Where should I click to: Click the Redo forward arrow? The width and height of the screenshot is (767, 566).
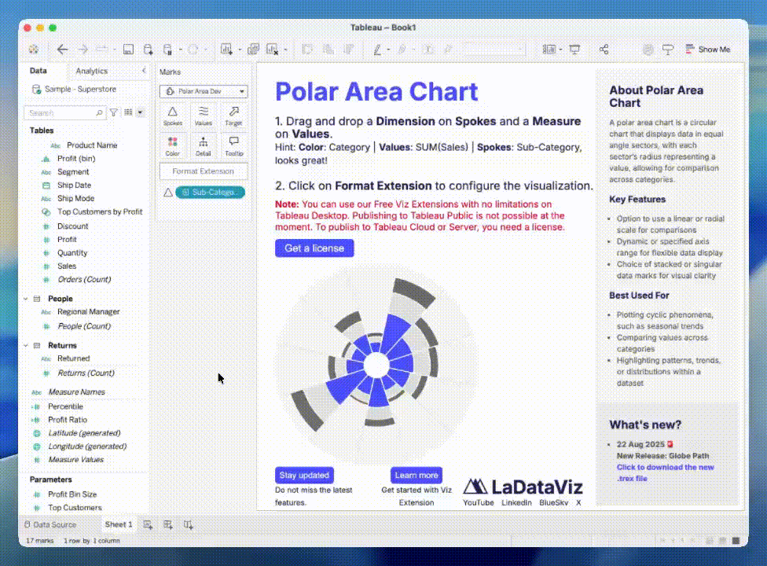[x=83, y=50]
